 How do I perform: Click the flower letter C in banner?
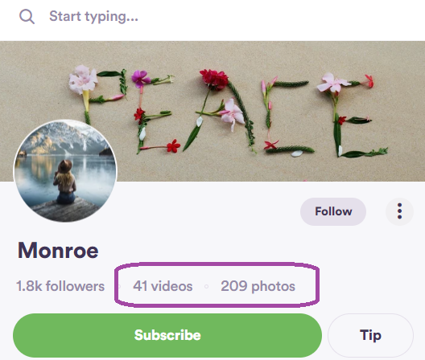coord(286,115)
